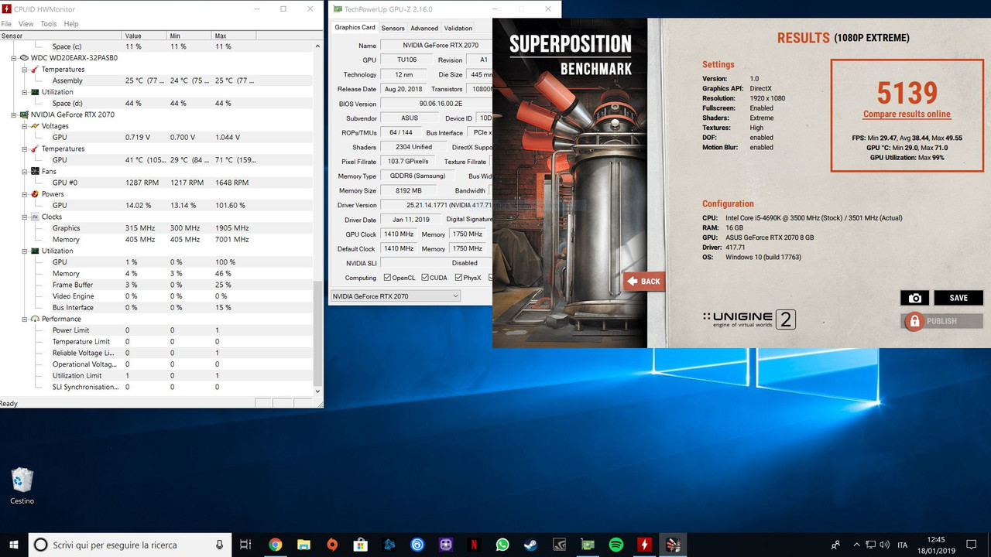Click the taskbar clock showing 12:45

pos(936,545)
